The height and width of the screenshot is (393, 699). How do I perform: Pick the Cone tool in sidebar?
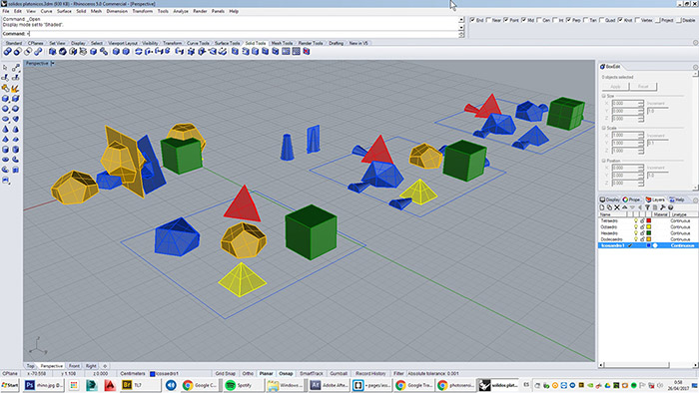5,129
